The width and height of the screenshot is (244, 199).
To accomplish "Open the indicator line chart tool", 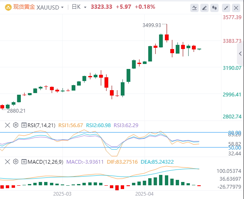I will (x=194, y=8).
